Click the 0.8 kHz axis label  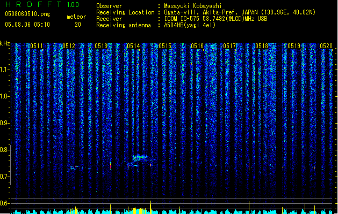click(x=4, y=150)
